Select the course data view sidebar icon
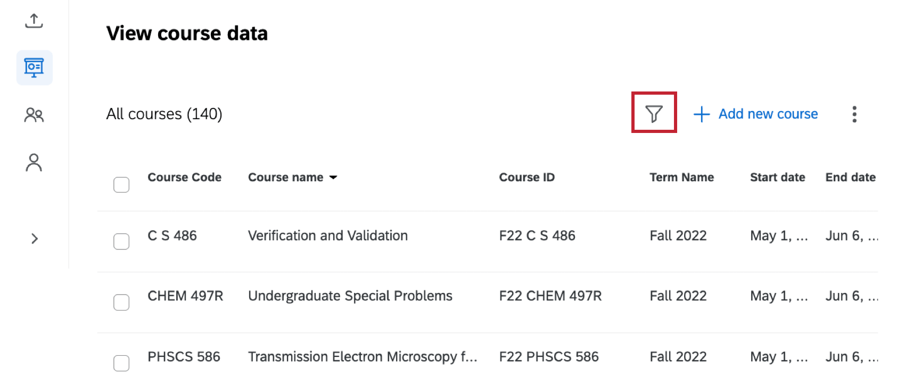The image size is (905, 384). pyautogui.click(x=34, y=67)
